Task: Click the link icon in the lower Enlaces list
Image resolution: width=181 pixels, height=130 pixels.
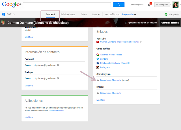Action: pyautogui.click(x=98, y=93)
